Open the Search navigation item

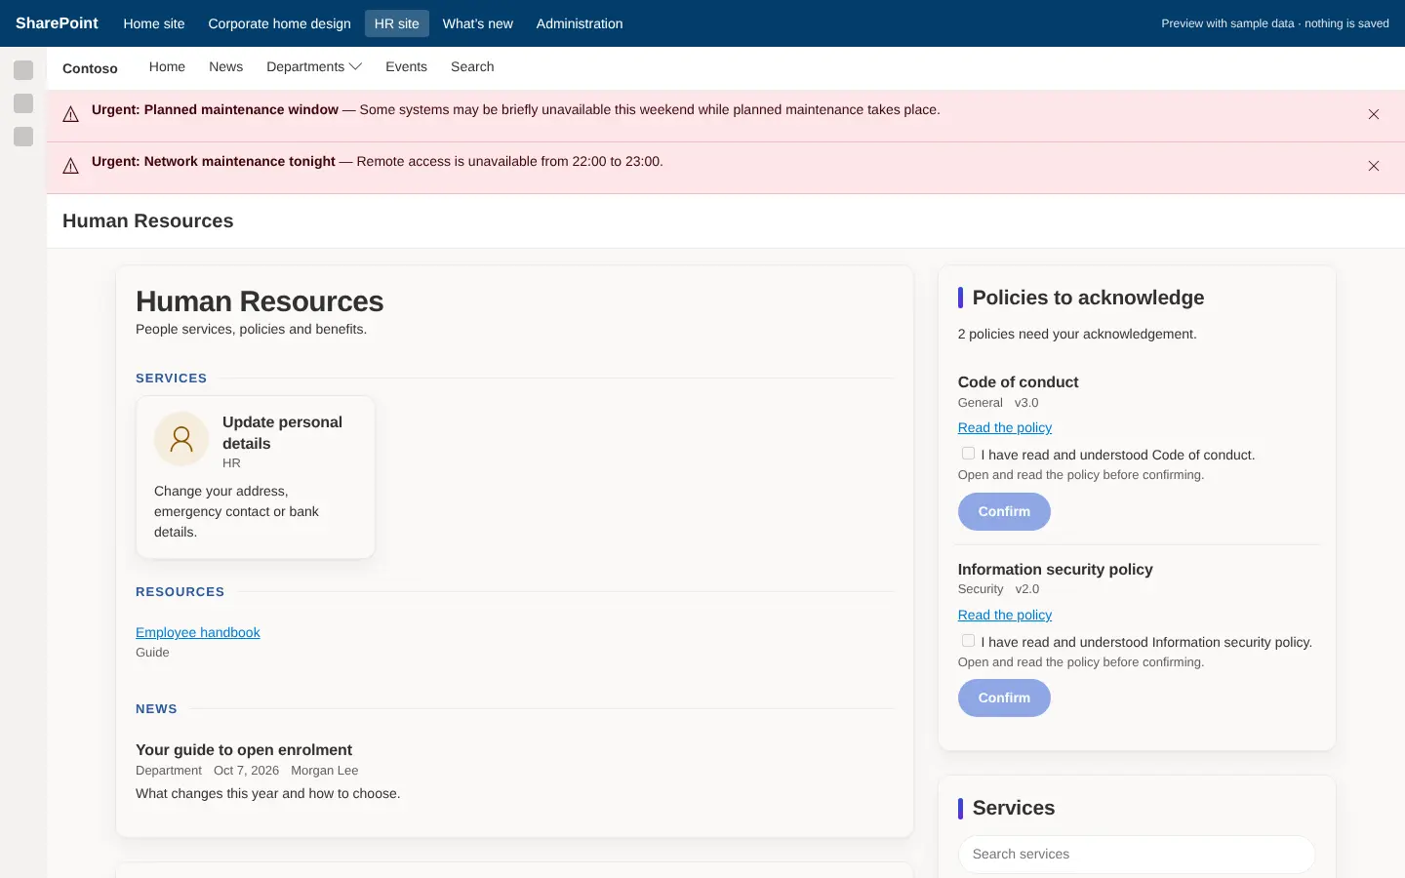(x=472, y=66)
